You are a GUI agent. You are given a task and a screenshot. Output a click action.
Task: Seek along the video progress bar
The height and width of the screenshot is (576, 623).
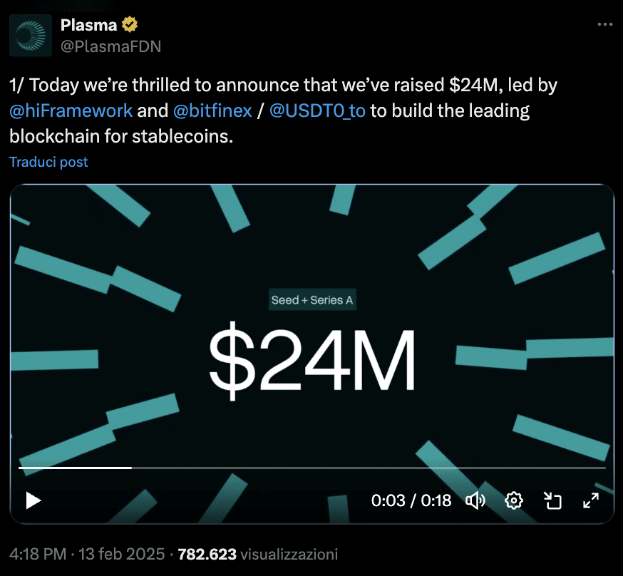312,468
